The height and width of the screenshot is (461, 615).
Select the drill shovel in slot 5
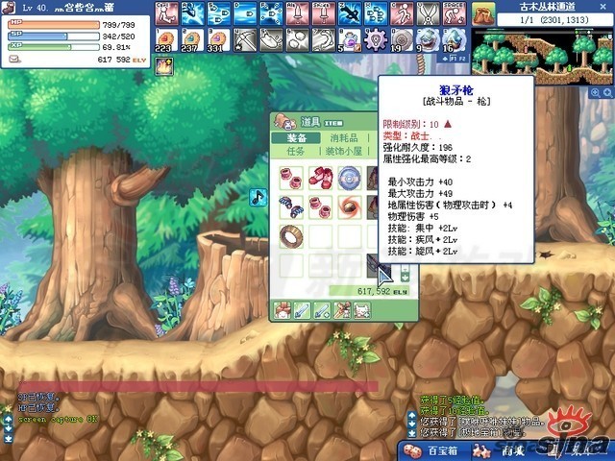click(x=271, y=40)
